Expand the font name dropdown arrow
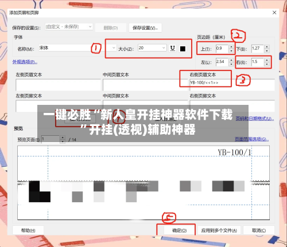287x247 pixels. point(114,48)
